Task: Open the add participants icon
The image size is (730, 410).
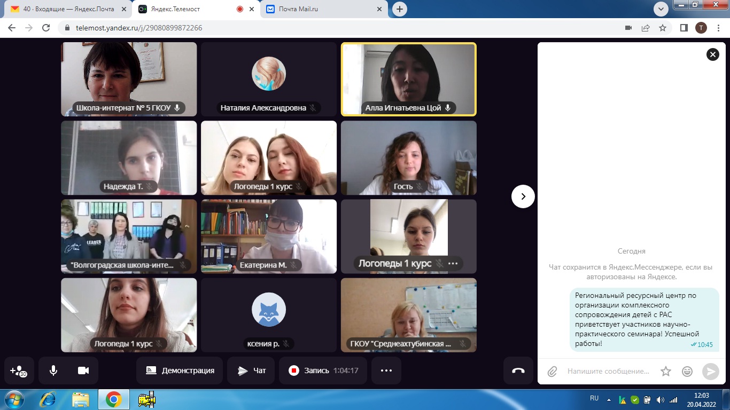Action: (19, 370)
